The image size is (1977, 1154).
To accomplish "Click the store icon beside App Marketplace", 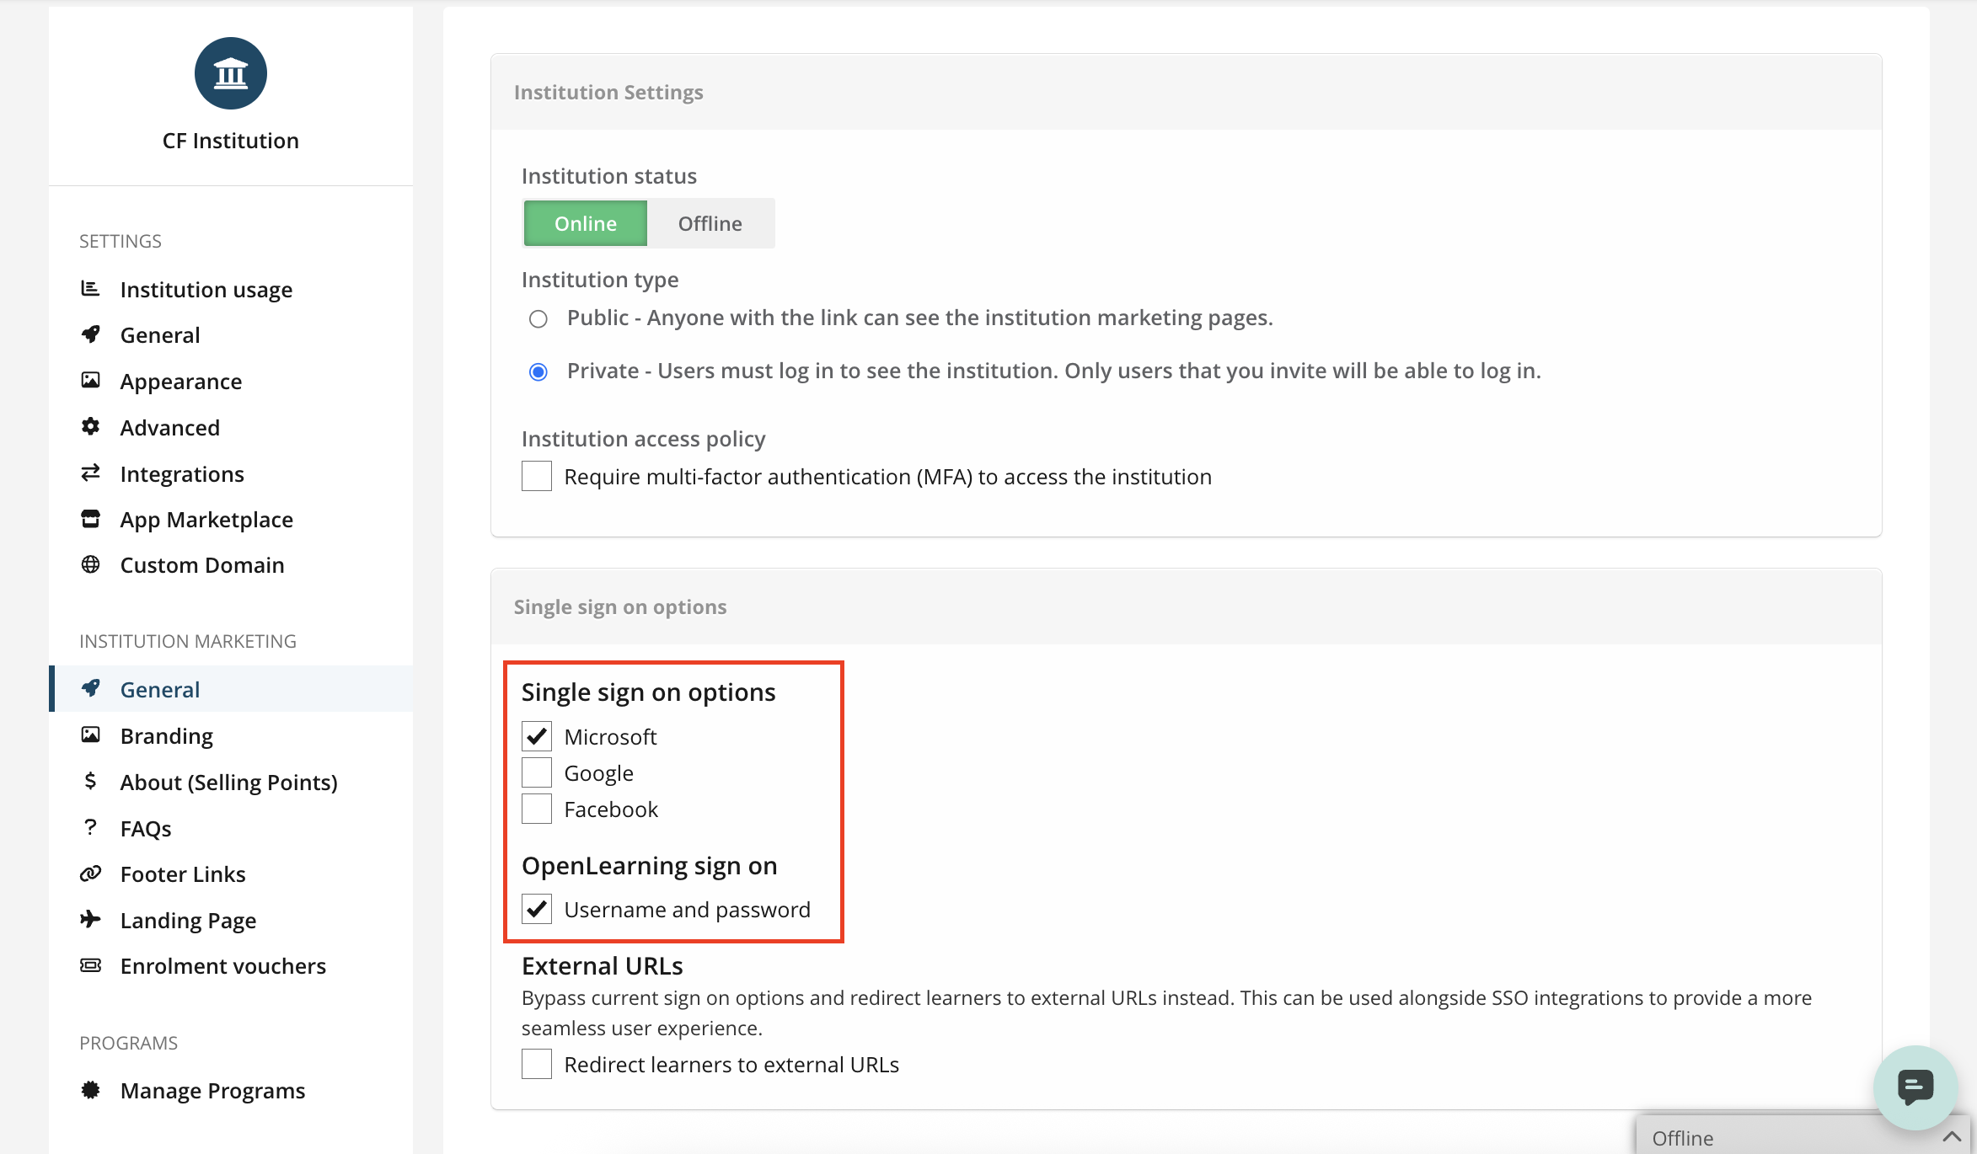I will (x=90, y=519).
